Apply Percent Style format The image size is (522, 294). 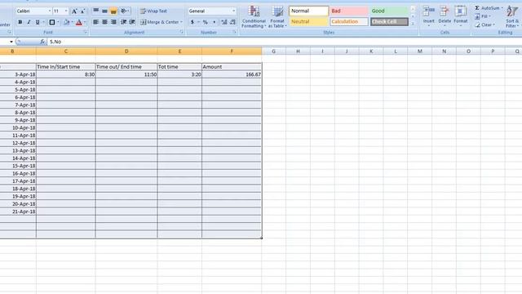click(x=206, y=22)
